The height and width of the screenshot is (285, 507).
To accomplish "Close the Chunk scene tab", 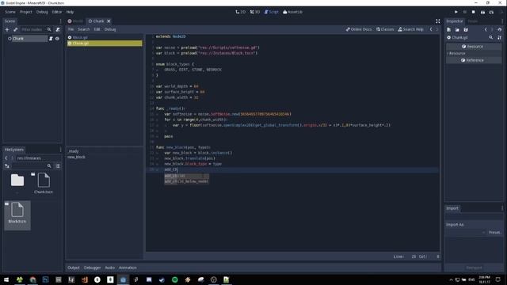I will coord(109,21).
